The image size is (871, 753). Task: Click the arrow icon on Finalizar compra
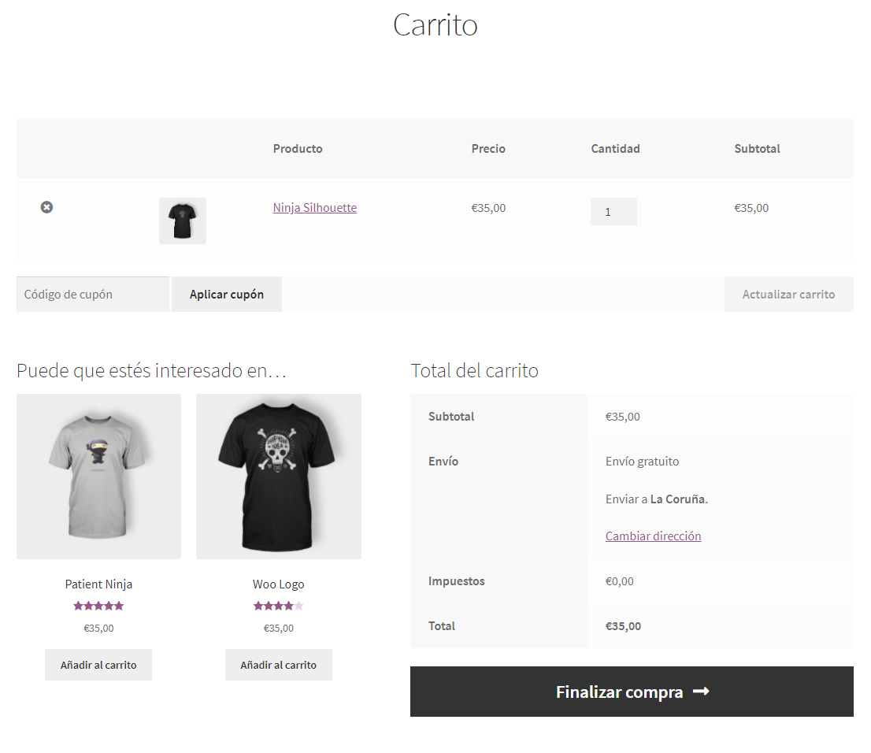point(701,692)
